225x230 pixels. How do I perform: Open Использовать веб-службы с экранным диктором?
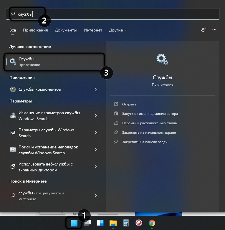[54, 167]
